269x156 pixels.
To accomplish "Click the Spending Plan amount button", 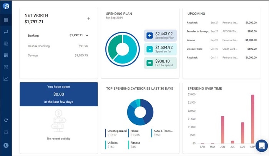I will tap(160, 35).
